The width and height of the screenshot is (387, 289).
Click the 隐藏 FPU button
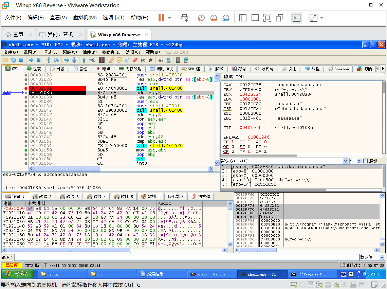(x=302, y=77)
